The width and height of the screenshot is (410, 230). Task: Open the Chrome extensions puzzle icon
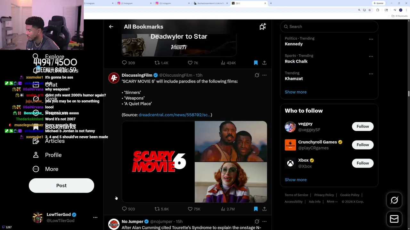point(378,10)
